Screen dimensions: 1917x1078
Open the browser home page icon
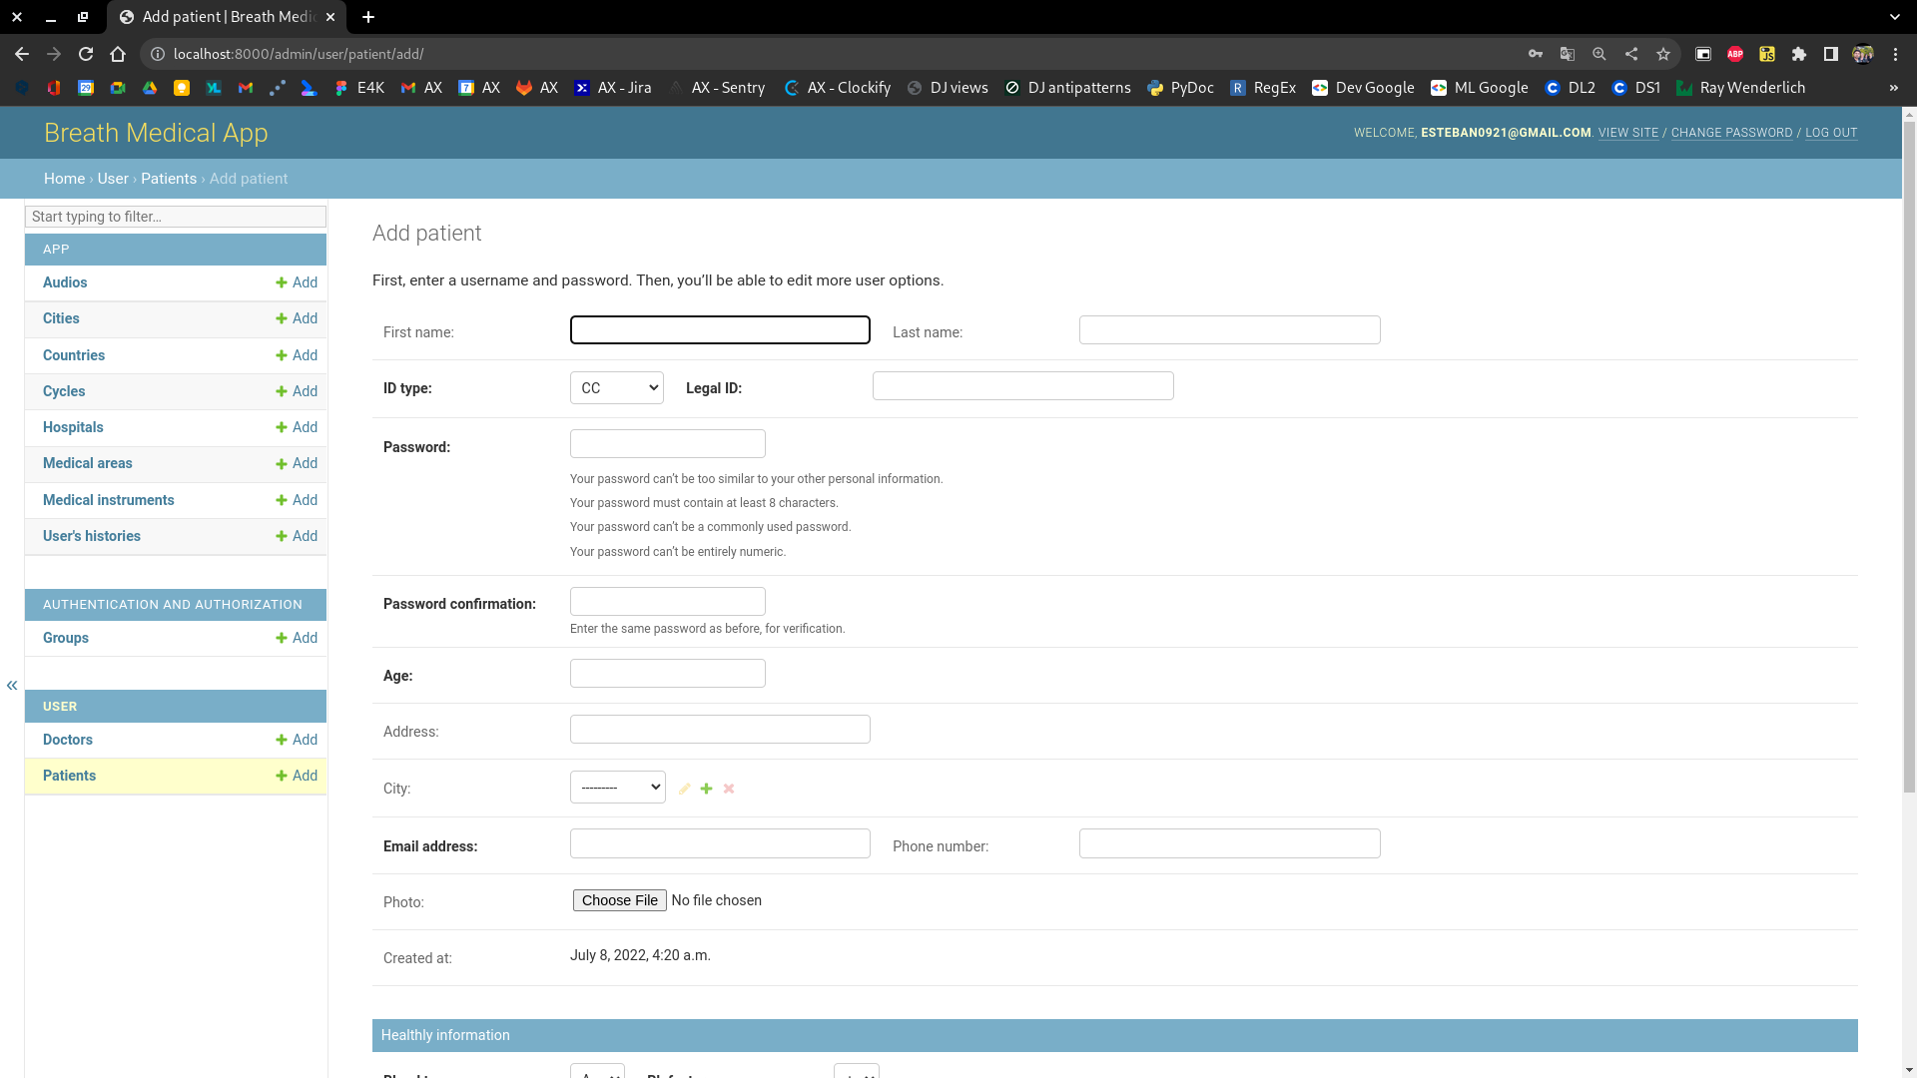[118, 54]
